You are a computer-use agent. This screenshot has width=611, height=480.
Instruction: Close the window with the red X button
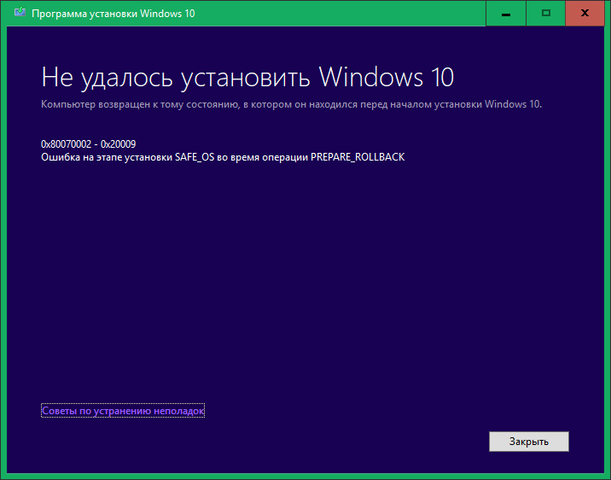click(585, 14)
